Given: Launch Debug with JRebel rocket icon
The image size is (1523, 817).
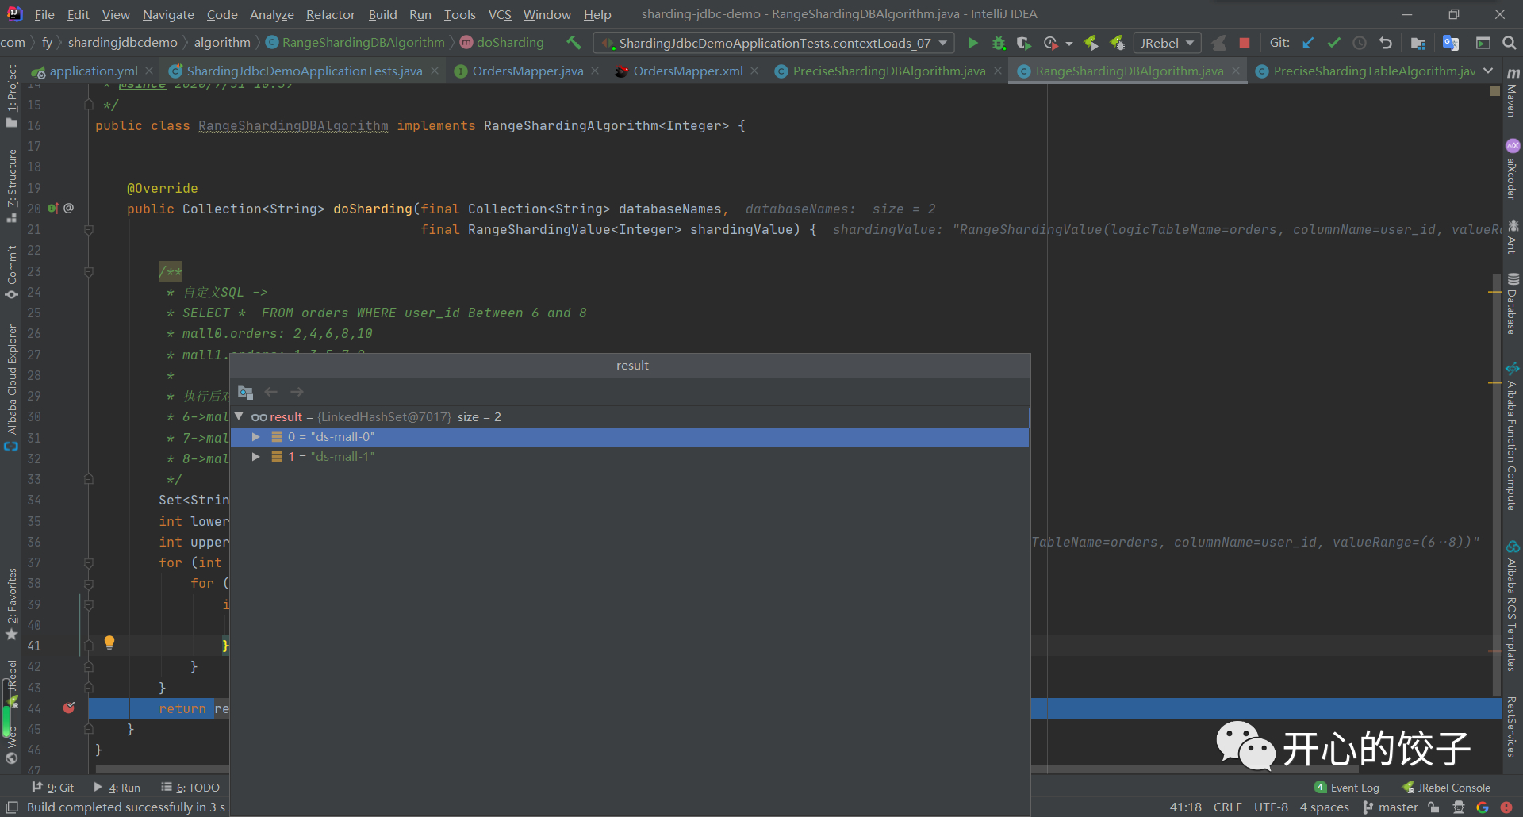Looking at the screenshot, I should click(x=1118, y=43).
